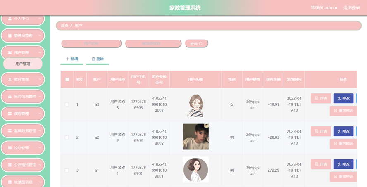Click the email cell 3@qq.com
The width and height of the screenshot is (367, 187).
click(x=253, y=105)
